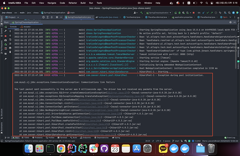Open the Terminal tool window
240x156 pixels.
click(62, 138)
